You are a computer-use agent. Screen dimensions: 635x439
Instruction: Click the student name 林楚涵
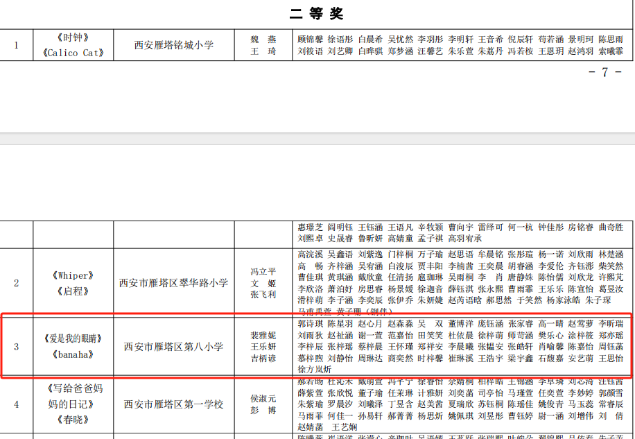[x=611, y=255]
